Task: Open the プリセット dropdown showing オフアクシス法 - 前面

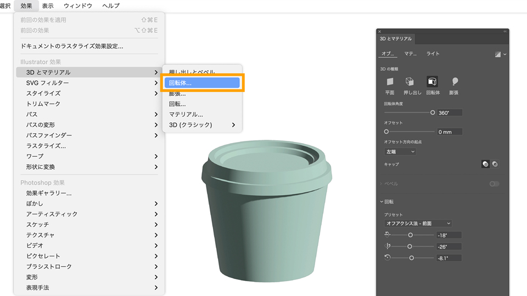Action: click(x=418, y=224)
